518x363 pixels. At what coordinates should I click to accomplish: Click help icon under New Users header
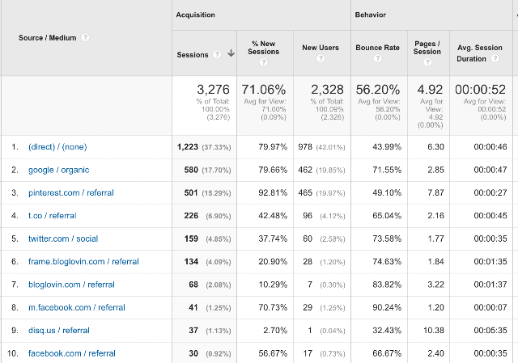[x=321, y=58]
